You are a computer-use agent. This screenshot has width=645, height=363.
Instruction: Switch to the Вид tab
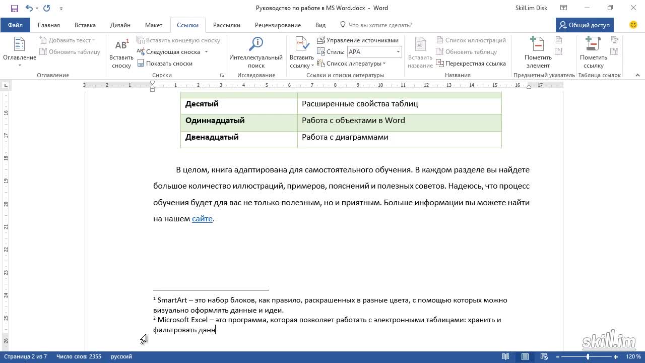tap(320, 25)
